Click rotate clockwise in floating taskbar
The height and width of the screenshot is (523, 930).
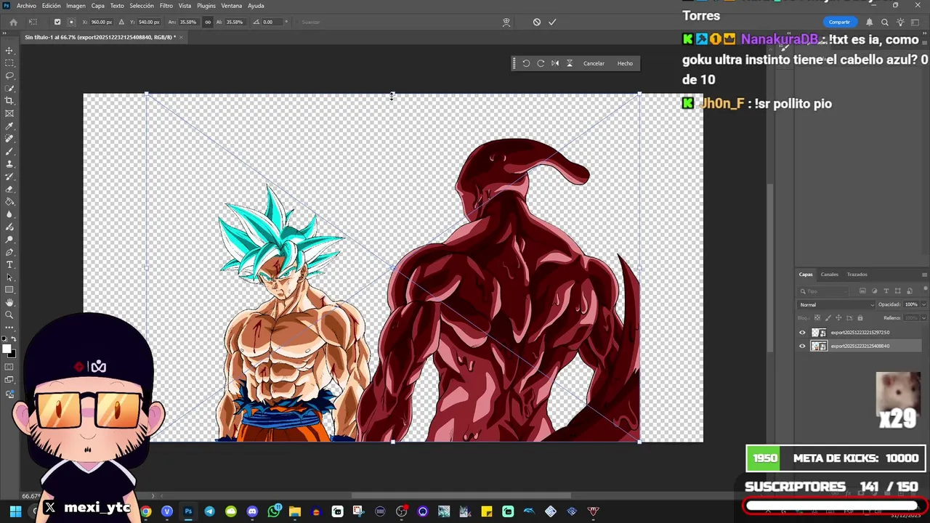[x=541, y=63]
